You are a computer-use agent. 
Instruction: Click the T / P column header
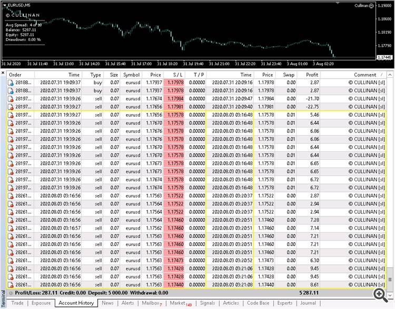pyautogui.click(x=195, y=75)
